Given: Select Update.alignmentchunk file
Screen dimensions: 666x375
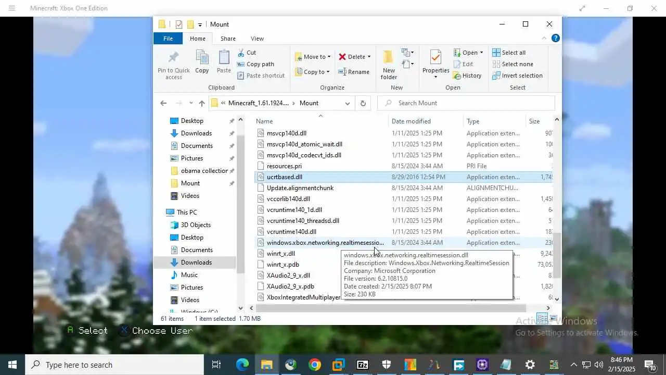Looking at the screenshot, I should (300, 188).
